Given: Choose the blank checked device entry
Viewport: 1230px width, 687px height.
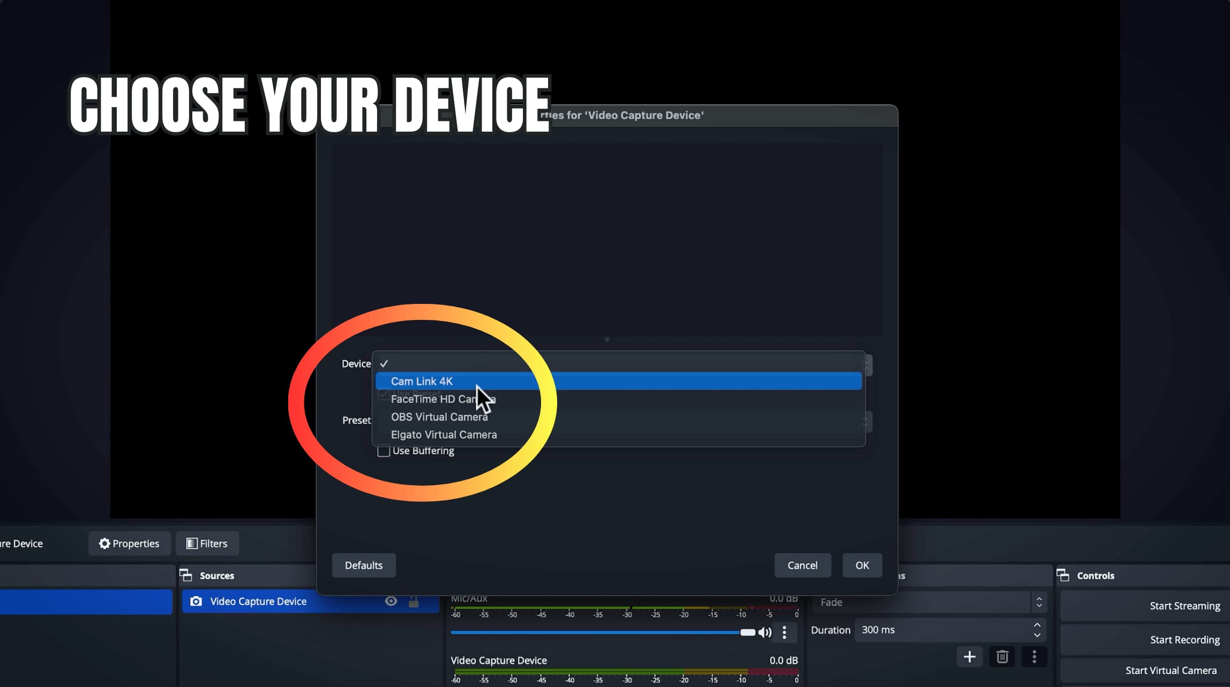Looking at the screenshot, I should tap(619, 363).
